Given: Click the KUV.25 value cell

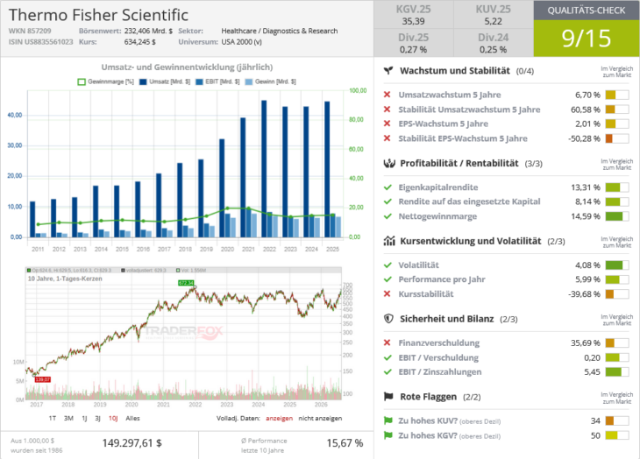Looking at the screenshot, I should [x=493, y=15].
